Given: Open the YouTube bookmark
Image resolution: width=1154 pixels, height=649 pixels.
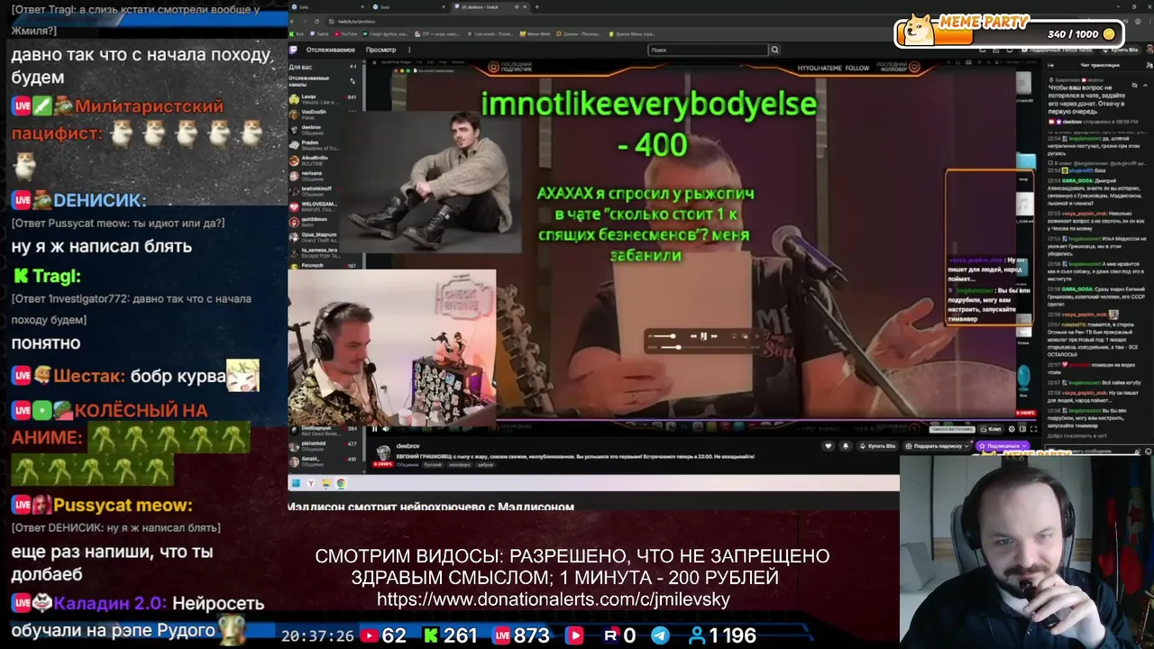Looking at the screenshot, I should click(x=346, y=34).
